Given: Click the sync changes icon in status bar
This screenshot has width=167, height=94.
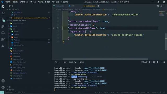Looking at the screenshot, I should point(15,92).
